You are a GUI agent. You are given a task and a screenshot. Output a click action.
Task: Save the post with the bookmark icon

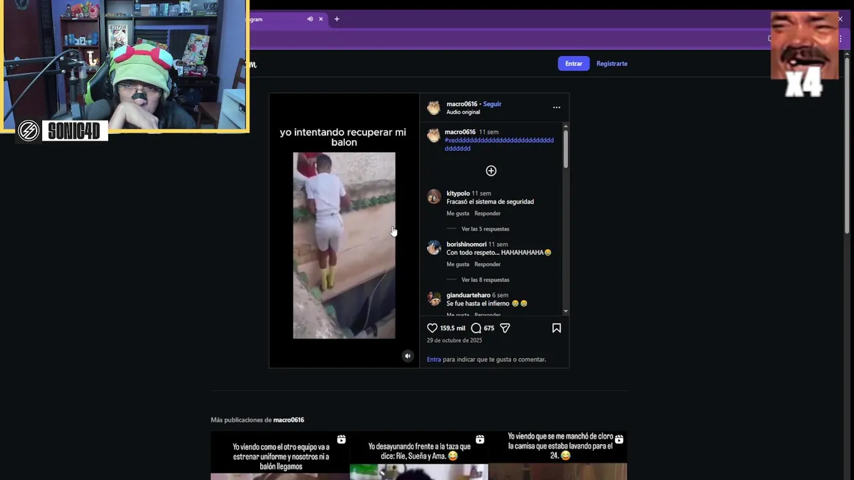(x=556, y=328)
